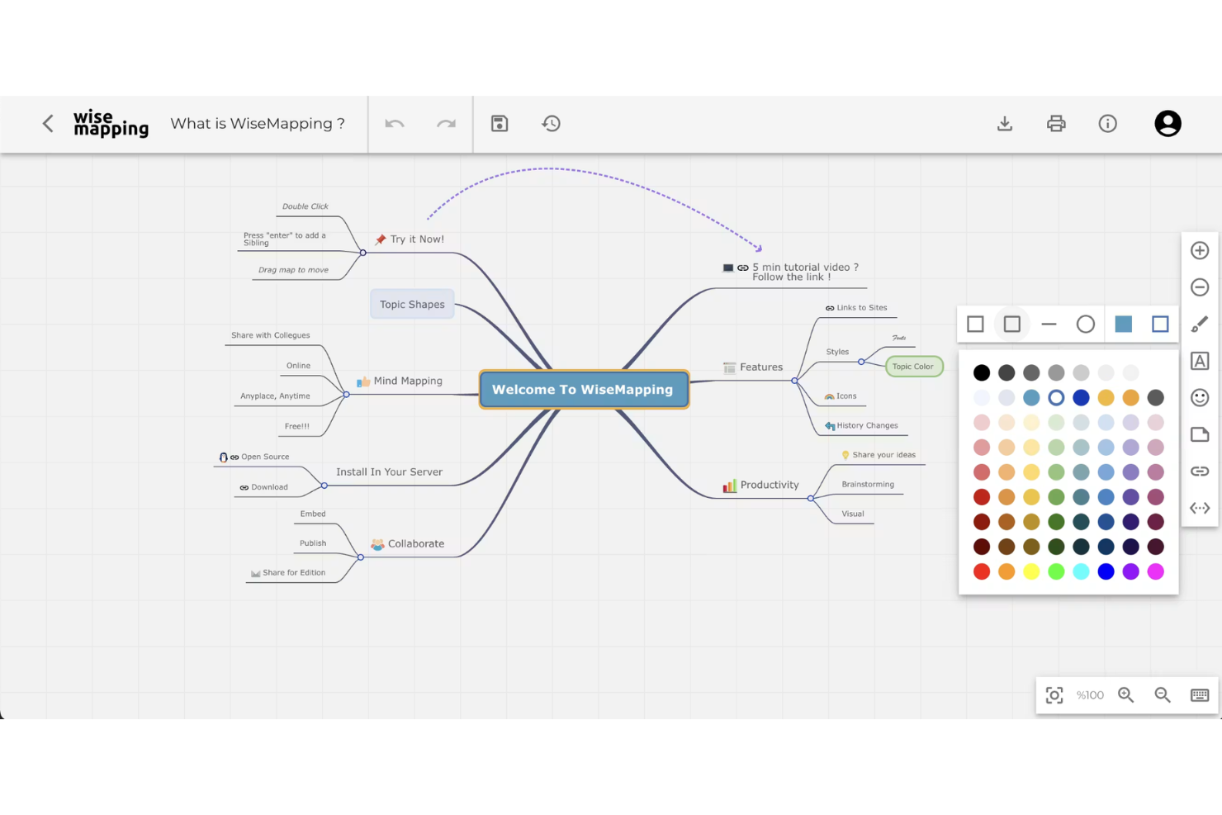Show keyboard shortcuts
Screen dimensions: 1222x815
pos(1200,695)
